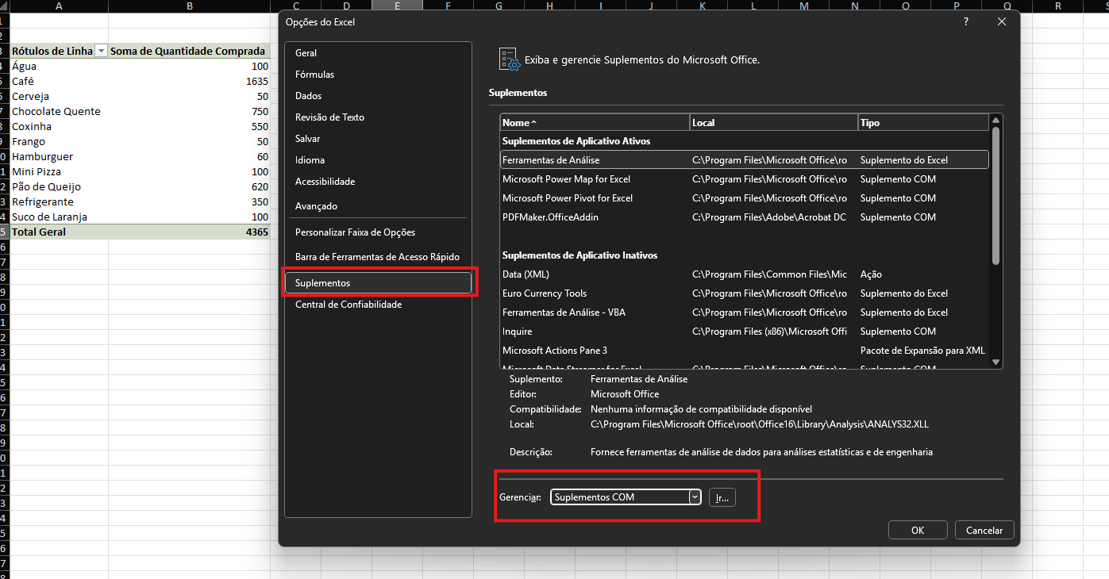This screenshot has width=1109, height=579.
Task: Close the Opções do Excel dialog
Action: [1002, 22]
